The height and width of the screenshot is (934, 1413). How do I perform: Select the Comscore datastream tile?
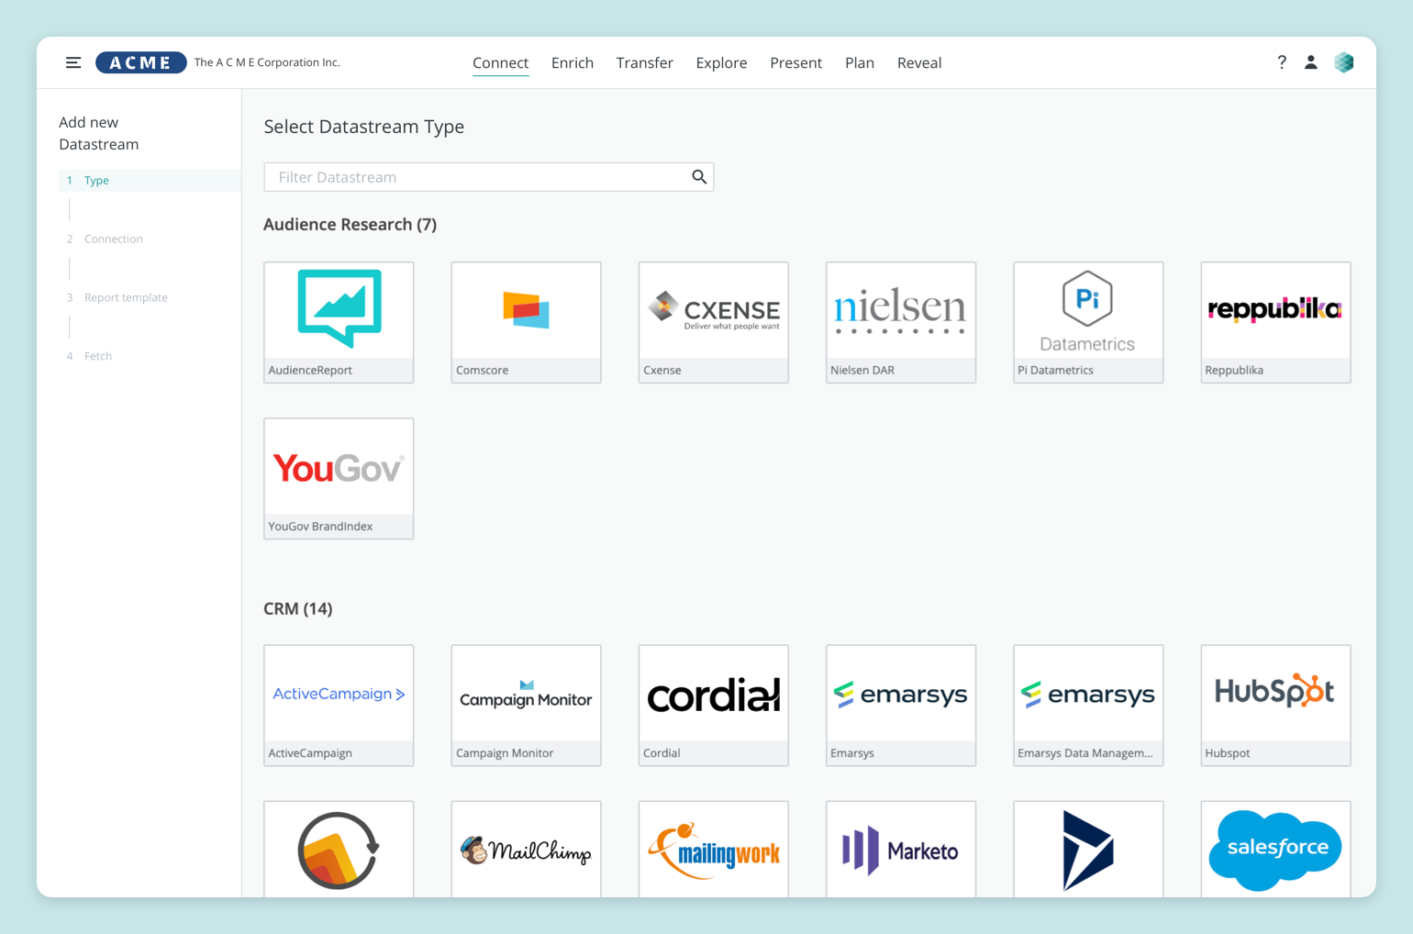pos(526,322)
